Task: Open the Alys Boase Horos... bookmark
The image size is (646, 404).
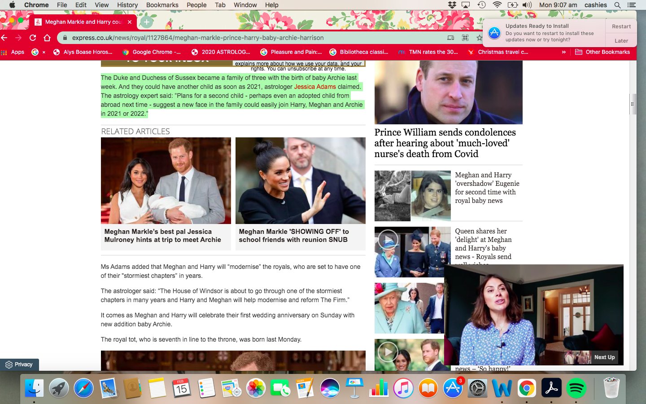Action: coord(83,52)
